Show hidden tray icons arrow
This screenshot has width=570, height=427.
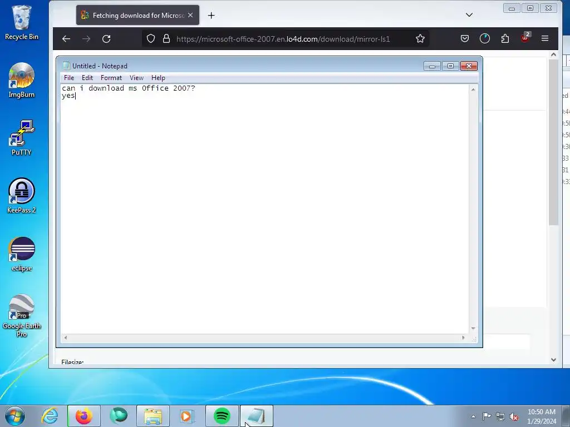coord(473,416)
